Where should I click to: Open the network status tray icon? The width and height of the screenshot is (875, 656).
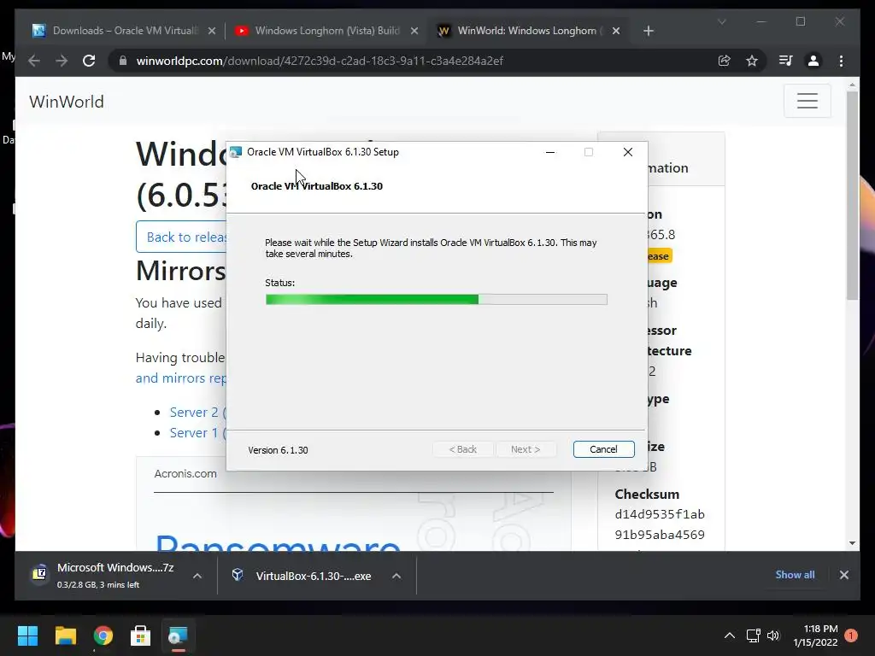click(x=754, y=635)
